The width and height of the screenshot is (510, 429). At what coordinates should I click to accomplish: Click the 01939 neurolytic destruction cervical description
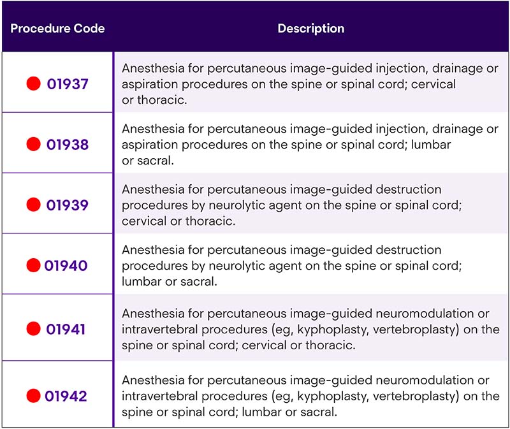click(x=292, y=205)
